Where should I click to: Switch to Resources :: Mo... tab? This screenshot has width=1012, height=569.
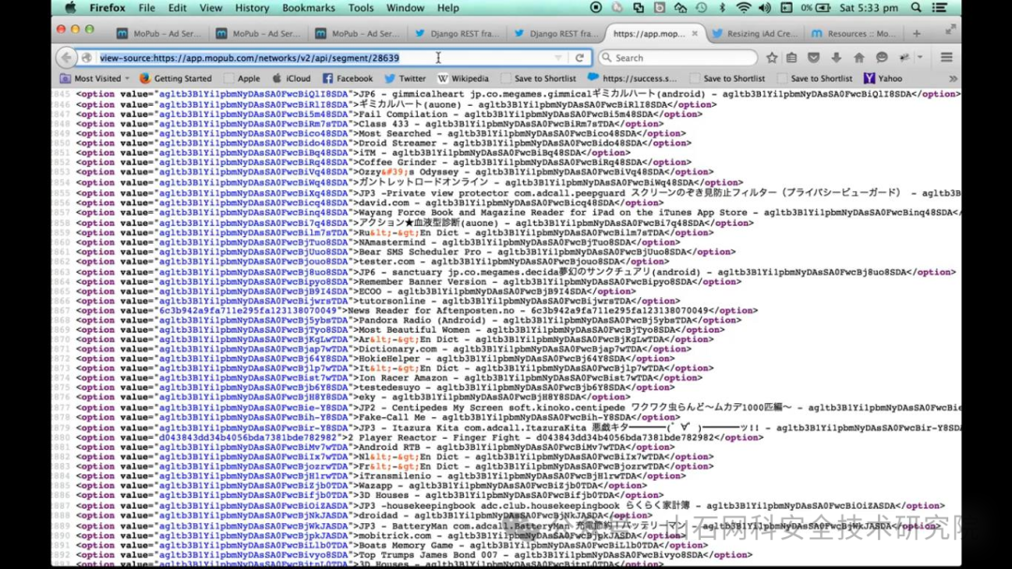pos(854,34)
